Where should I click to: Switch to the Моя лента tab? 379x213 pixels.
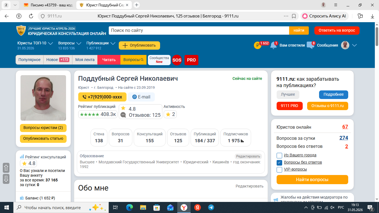85,60
